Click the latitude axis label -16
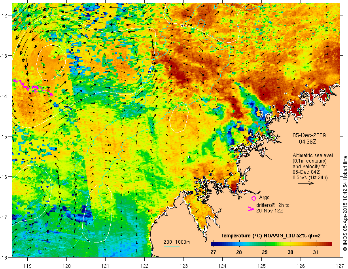Screen dimensions: 348x269 tap(4, 177)
